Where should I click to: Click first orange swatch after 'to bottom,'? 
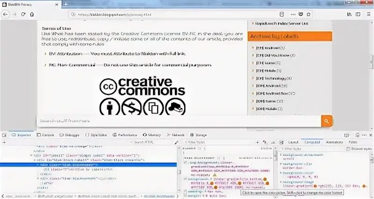[x=265, y=179]
